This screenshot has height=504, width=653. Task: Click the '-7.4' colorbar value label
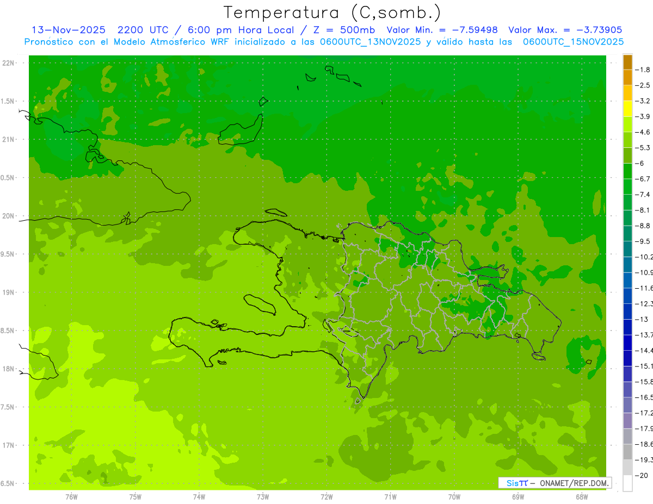coord(643,195)
